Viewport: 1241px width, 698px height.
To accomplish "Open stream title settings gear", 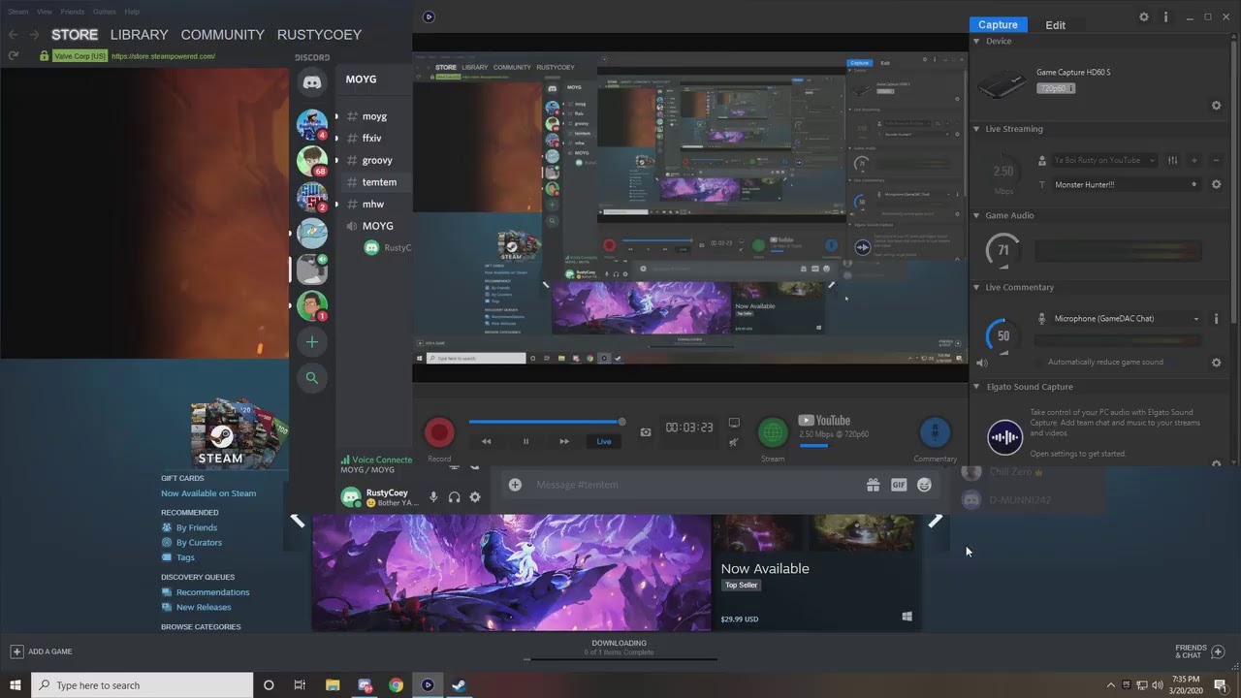I will tap(1217, 184).
